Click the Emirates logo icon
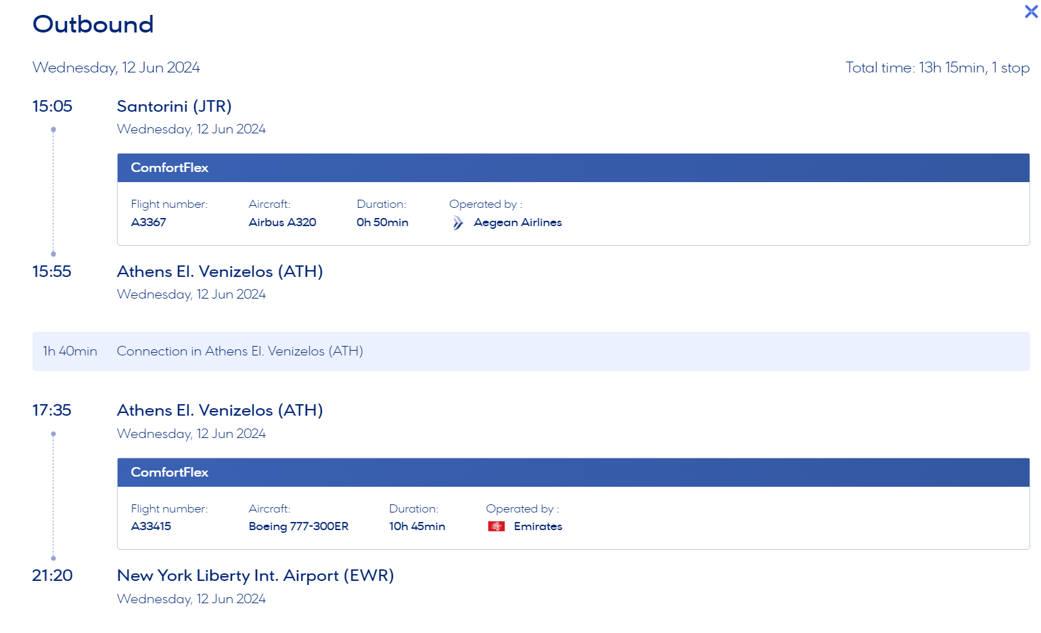The height and width of the screenshot is (633, 1041). click(x=496, y=527)
